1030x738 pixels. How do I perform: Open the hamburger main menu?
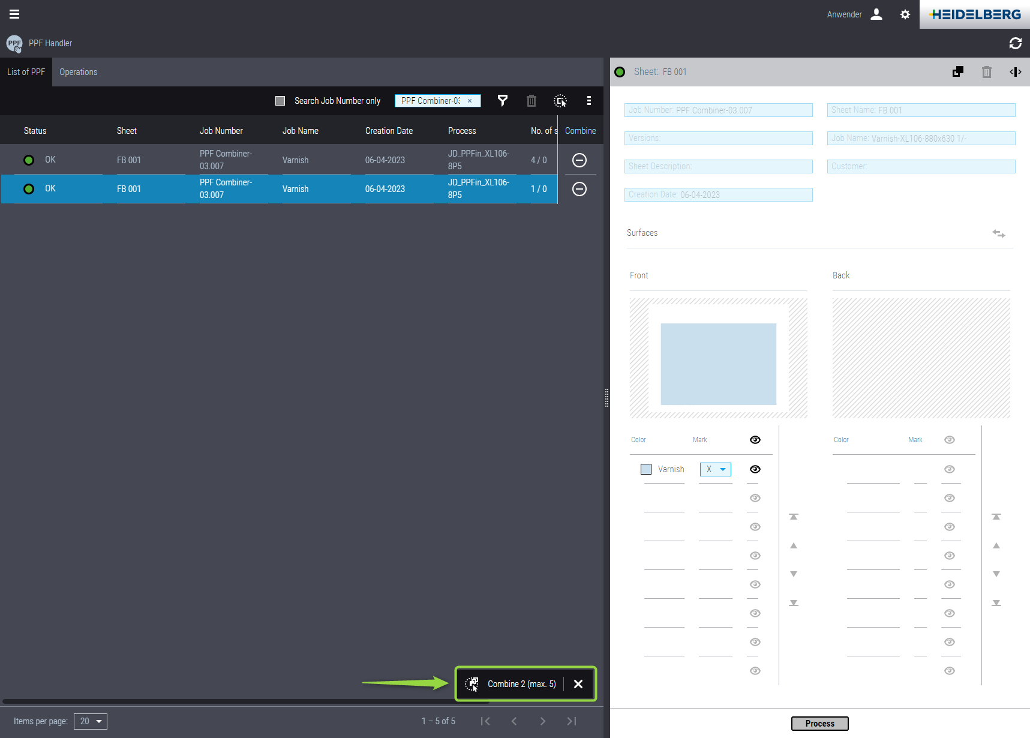click(x=14, y=14)
